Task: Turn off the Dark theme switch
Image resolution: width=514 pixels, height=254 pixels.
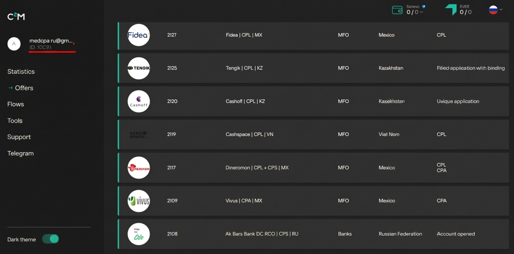Action: point(51,239)
